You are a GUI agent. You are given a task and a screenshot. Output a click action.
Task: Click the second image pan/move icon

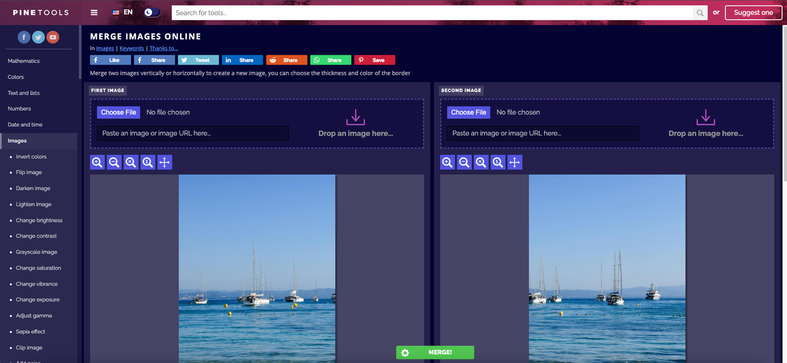click(x=515, y=162)
